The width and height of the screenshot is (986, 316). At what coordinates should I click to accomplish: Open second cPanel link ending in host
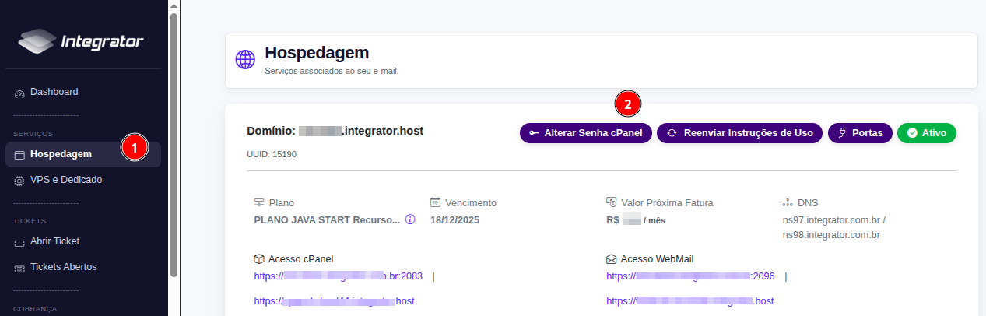point(335,300)
